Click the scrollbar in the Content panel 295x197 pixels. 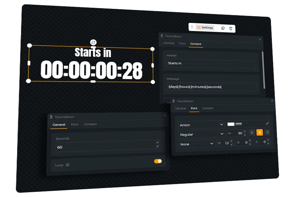pos(263,70)
